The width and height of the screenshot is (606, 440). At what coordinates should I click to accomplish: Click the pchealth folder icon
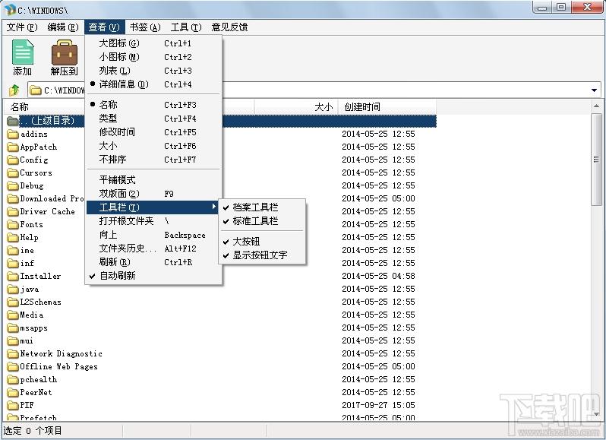(x=13, y=380)
